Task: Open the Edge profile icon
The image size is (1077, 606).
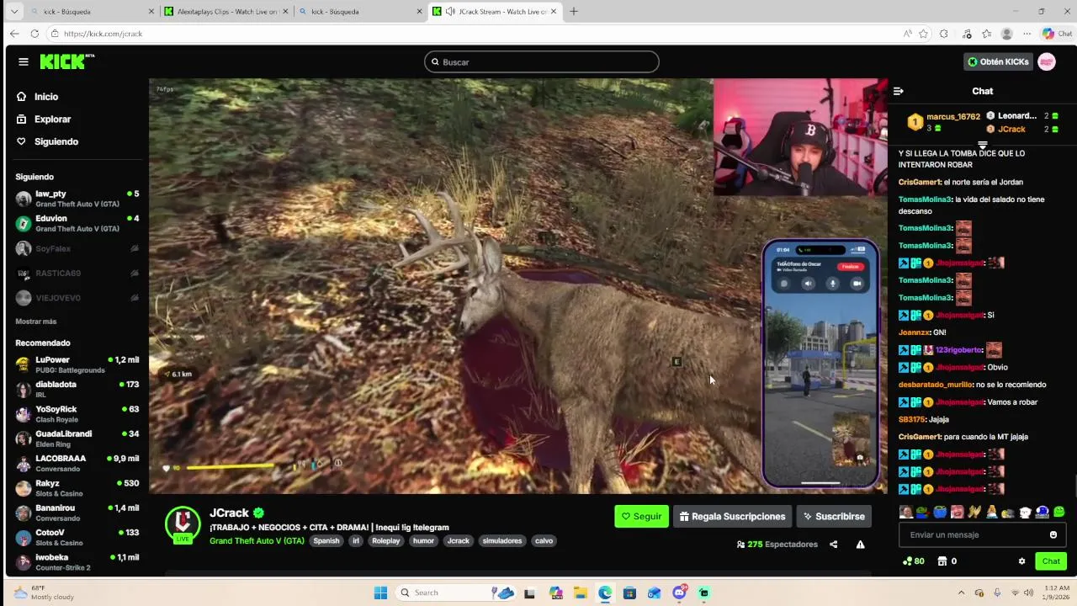Action: point(1006,34)
